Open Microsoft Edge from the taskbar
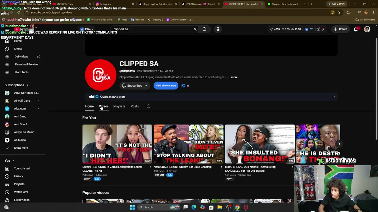 click(x=194, y=207)
